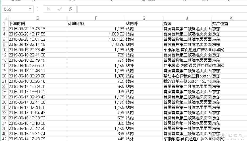This screenshot has height=141, width=247.
Task: Select 站外 cell in row 18
Action: coord(144,65)
